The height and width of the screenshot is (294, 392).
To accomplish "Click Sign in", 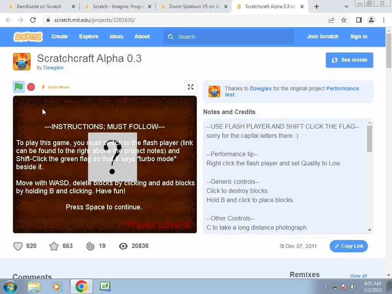I will click(x=359, y=36).
